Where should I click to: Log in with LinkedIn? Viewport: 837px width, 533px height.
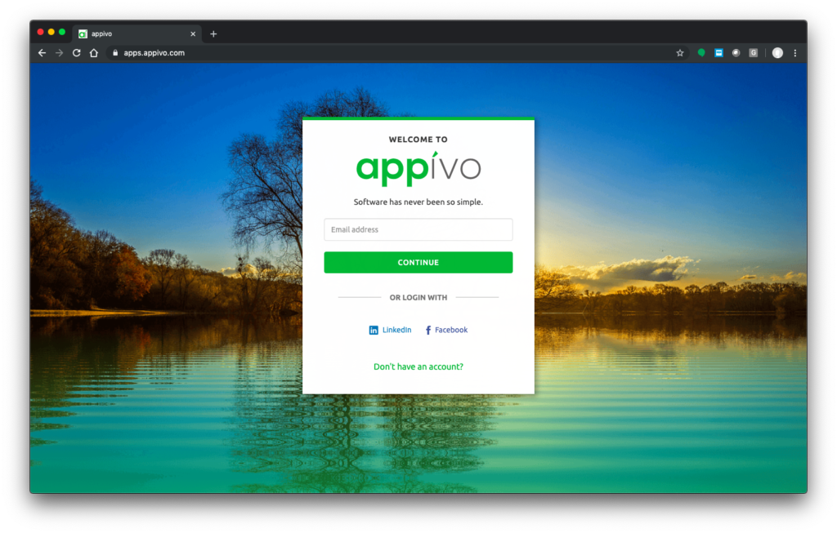(x=390, y=330)
